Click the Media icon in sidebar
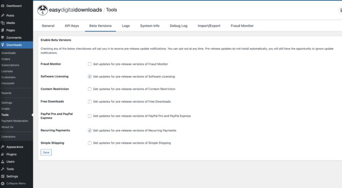Image resolution: width=342 pixels, height=188 pixels. (x=3, y=23)
